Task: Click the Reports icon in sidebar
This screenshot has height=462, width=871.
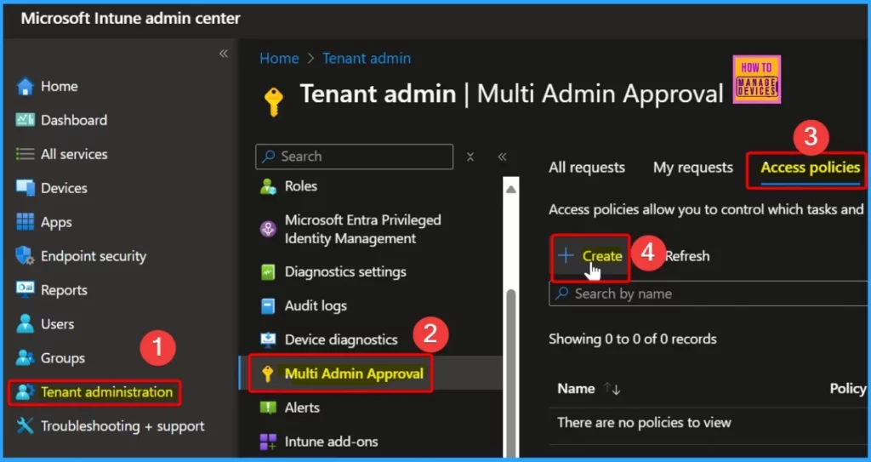Action: 25,289
